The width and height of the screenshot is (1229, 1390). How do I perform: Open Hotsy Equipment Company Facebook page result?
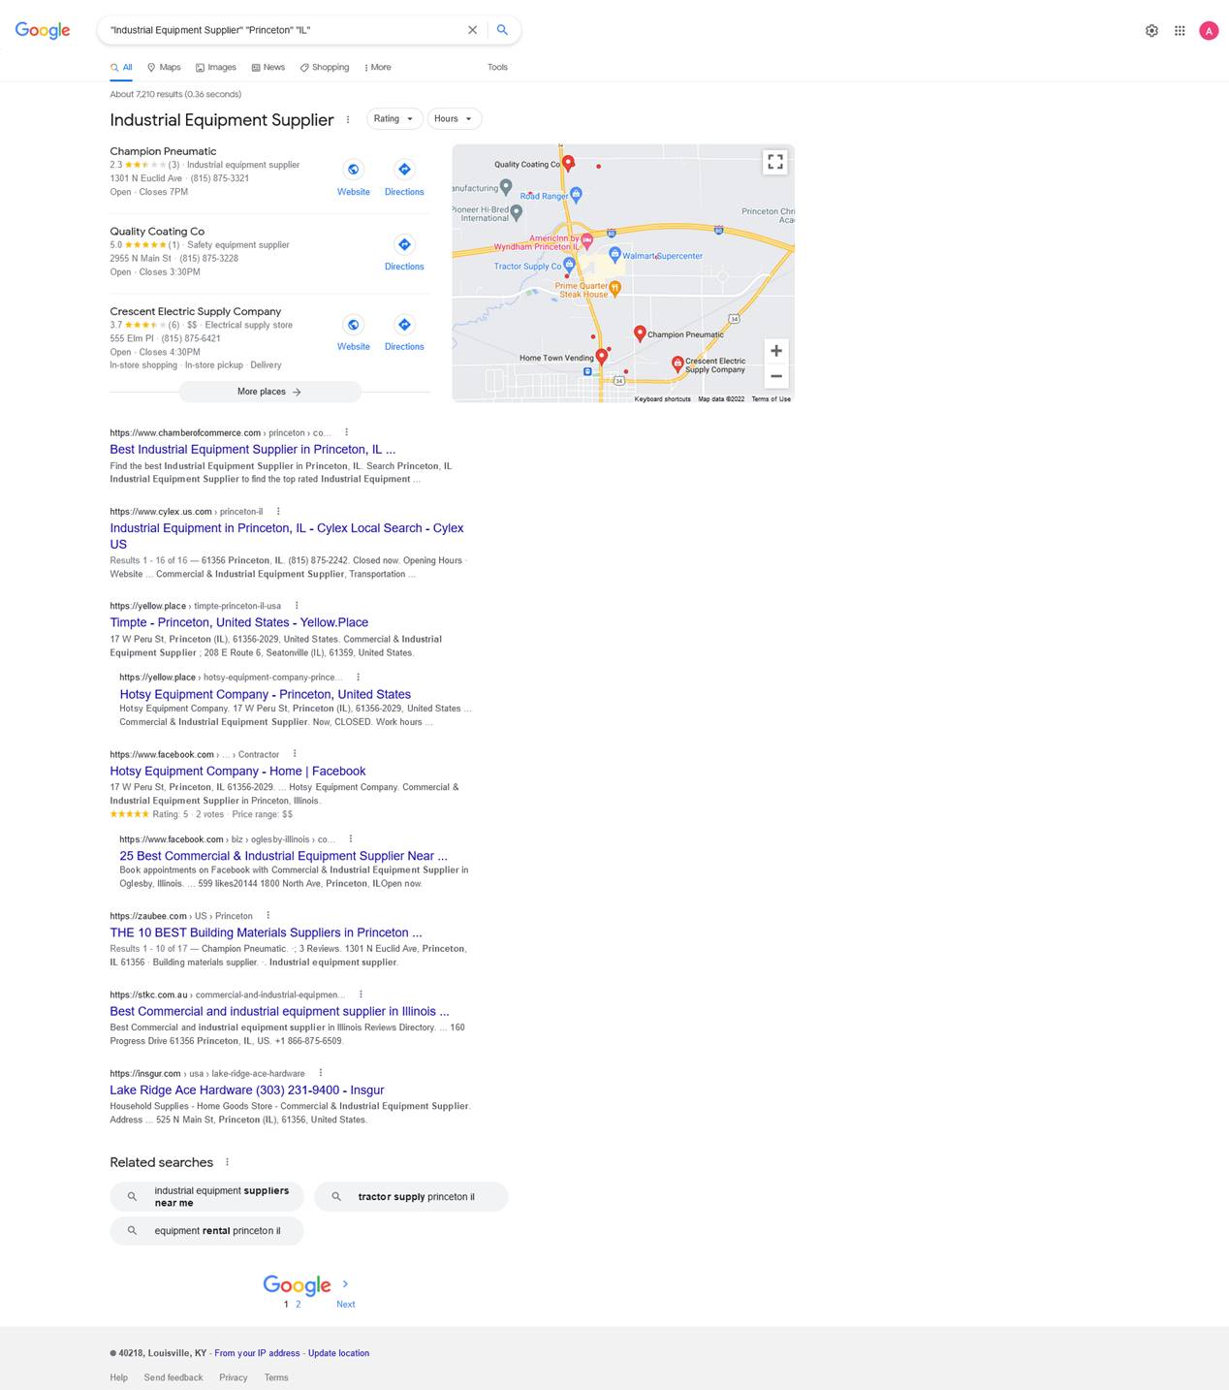(x=237, y=772)
